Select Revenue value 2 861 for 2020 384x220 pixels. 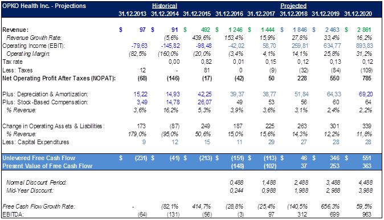tap(364, 30)
